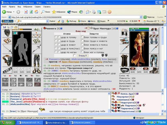167x125 pixels.
Task: Select блок груди и живота defense option
Action: click(x=82, y=41)
